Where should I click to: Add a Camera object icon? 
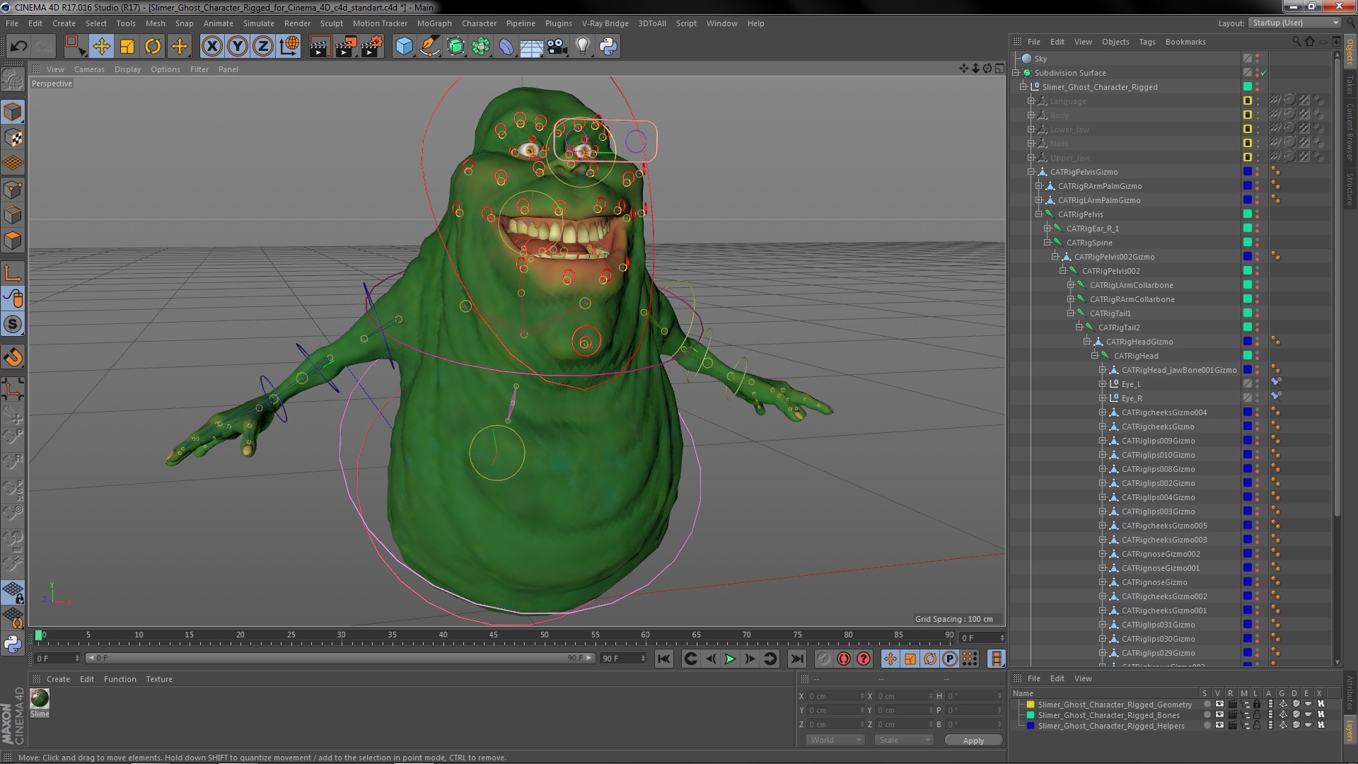[x=557, y=47]
